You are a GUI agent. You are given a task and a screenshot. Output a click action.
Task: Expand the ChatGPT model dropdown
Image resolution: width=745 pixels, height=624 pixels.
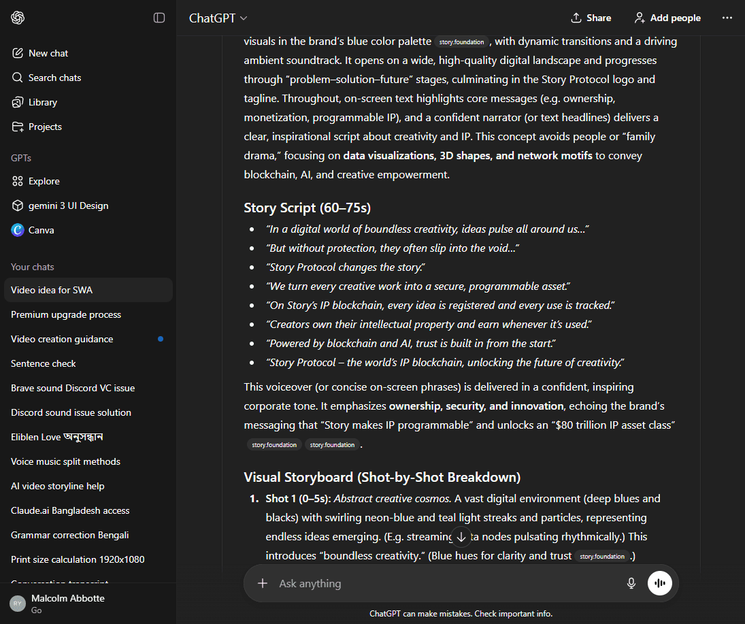218,18
